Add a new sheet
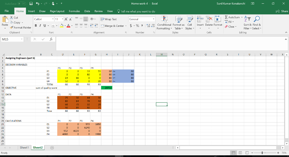289x157 pixels. (52, 148)
